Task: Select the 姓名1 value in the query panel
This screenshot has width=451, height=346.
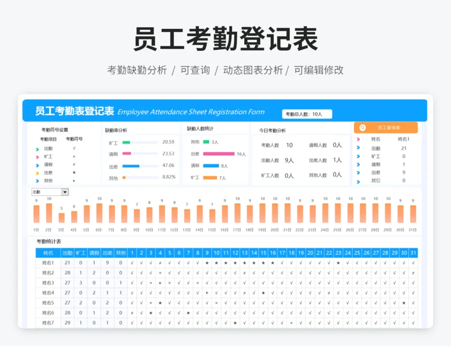Action: [x=404, y=139]
